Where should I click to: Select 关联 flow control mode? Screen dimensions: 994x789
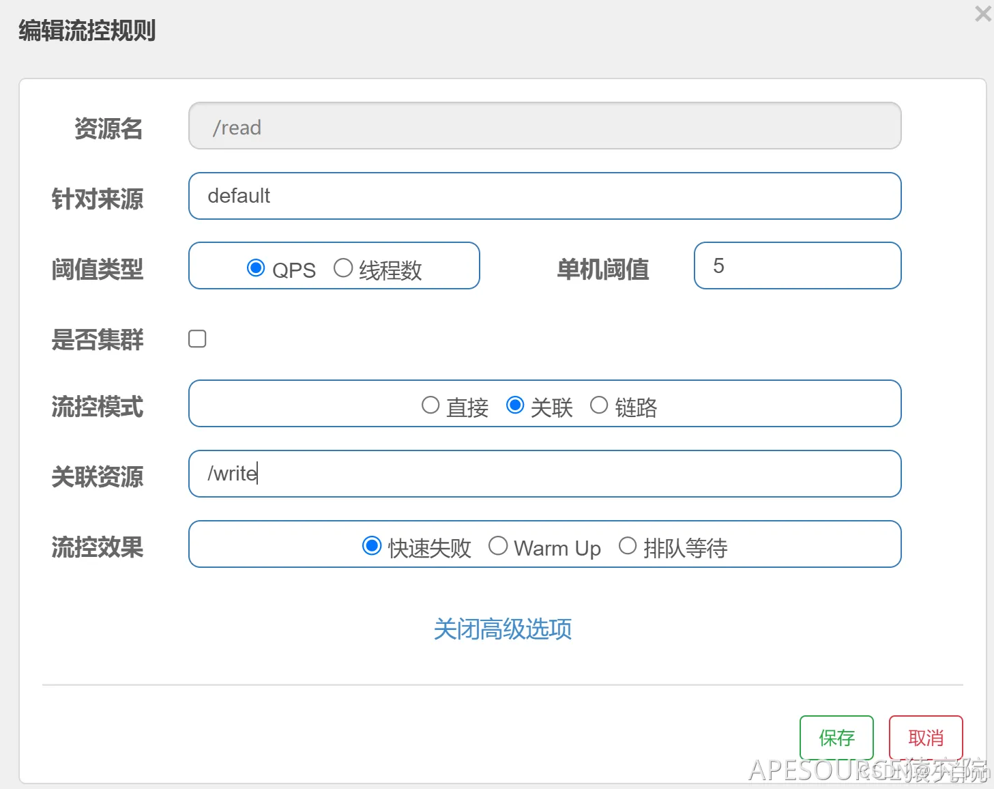(x=515, y=405)
